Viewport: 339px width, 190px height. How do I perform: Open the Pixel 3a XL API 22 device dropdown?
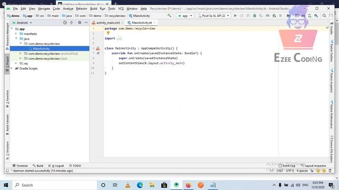(213, 16)
